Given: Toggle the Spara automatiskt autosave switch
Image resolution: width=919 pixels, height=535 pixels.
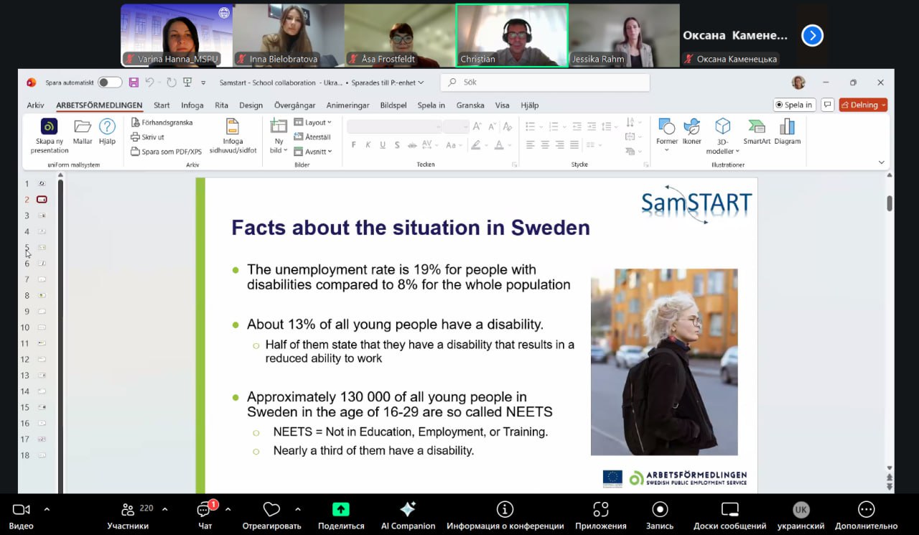Looking at the screenshot, I should pyautogui.click(x=109, y=83).
